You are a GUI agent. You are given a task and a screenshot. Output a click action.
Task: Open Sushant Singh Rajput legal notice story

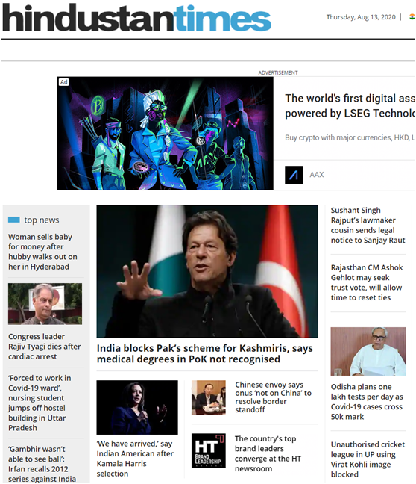[x=368, y=226]
